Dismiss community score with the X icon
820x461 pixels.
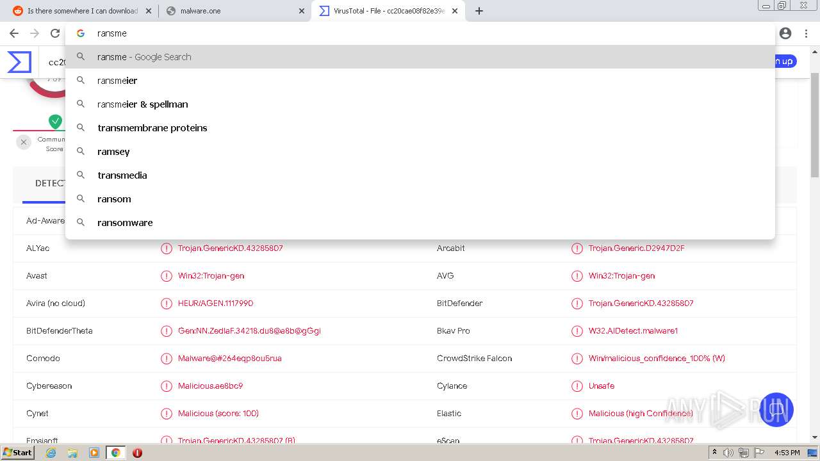tap(24, 142)
